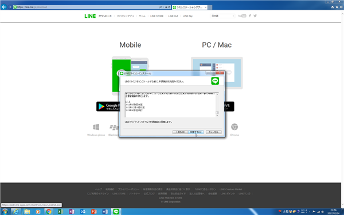Image resolution: width=344 pixels, height=215 pixels.
Task: Open the Facebook icon in header
Action: [250, 16]
